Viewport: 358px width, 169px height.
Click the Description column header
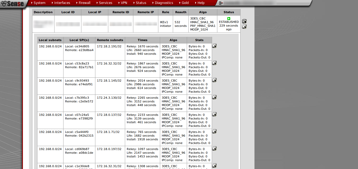[x=43, y=12]
